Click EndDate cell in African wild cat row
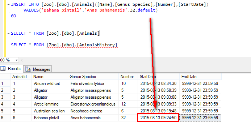This screenshot has width=251, height=133. coord(200,83)
